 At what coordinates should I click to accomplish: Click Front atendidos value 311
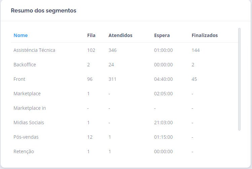pos(112,79)
